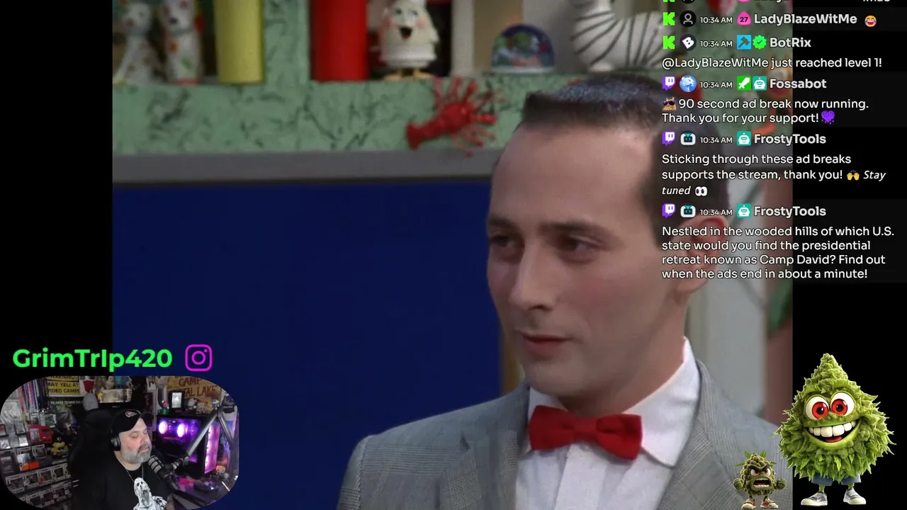Open BotRix's avatar in chat
The width and height of the screenshot is (907, 510).
687,43
